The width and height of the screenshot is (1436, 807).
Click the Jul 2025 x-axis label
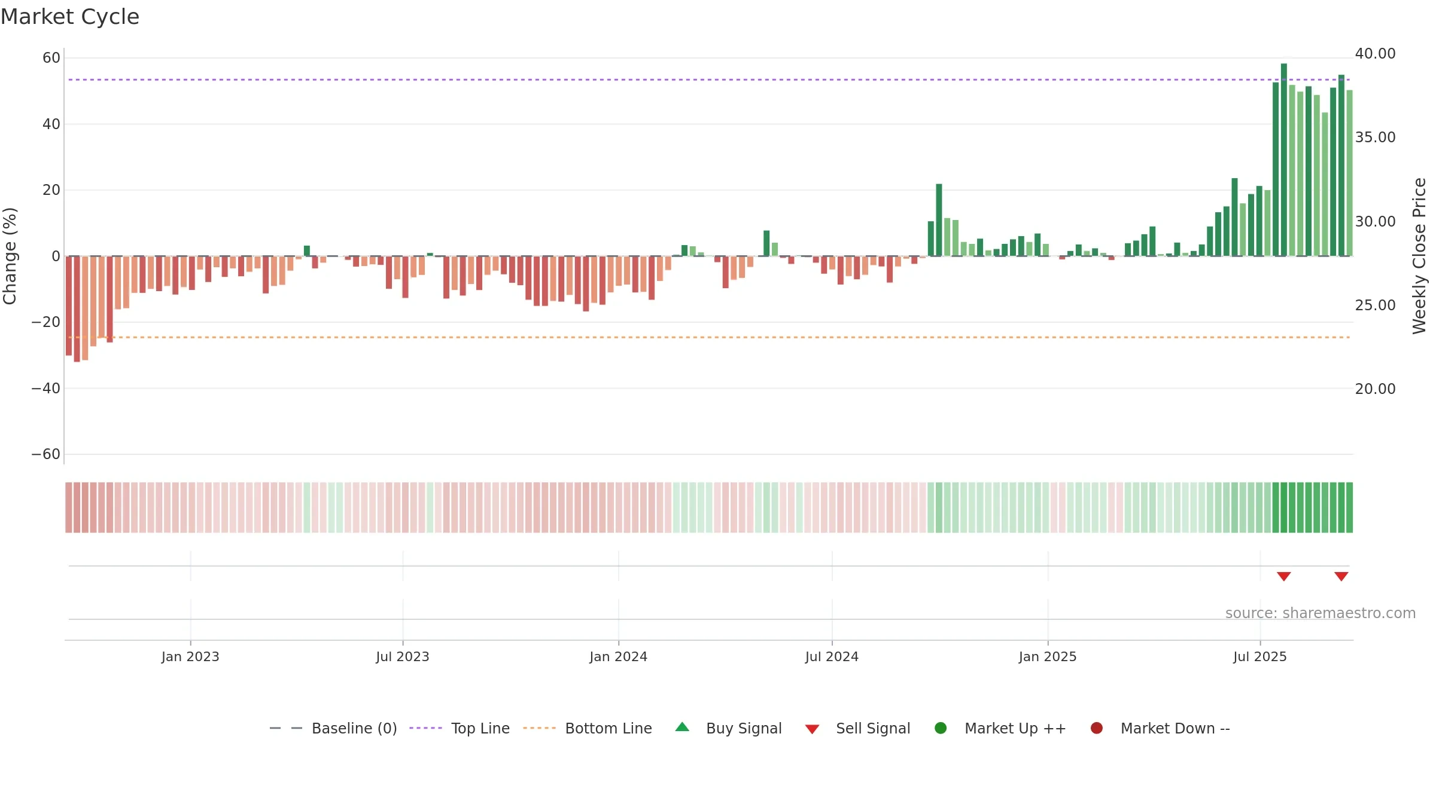point(1260,656)
